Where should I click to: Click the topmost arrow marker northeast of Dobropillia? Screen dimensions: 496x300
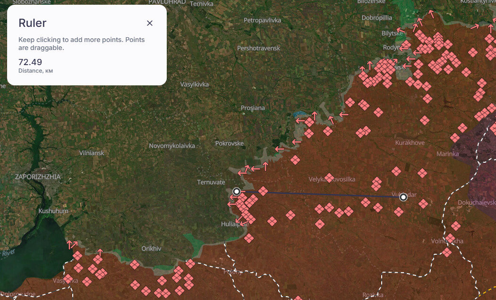tap(430, 13)
